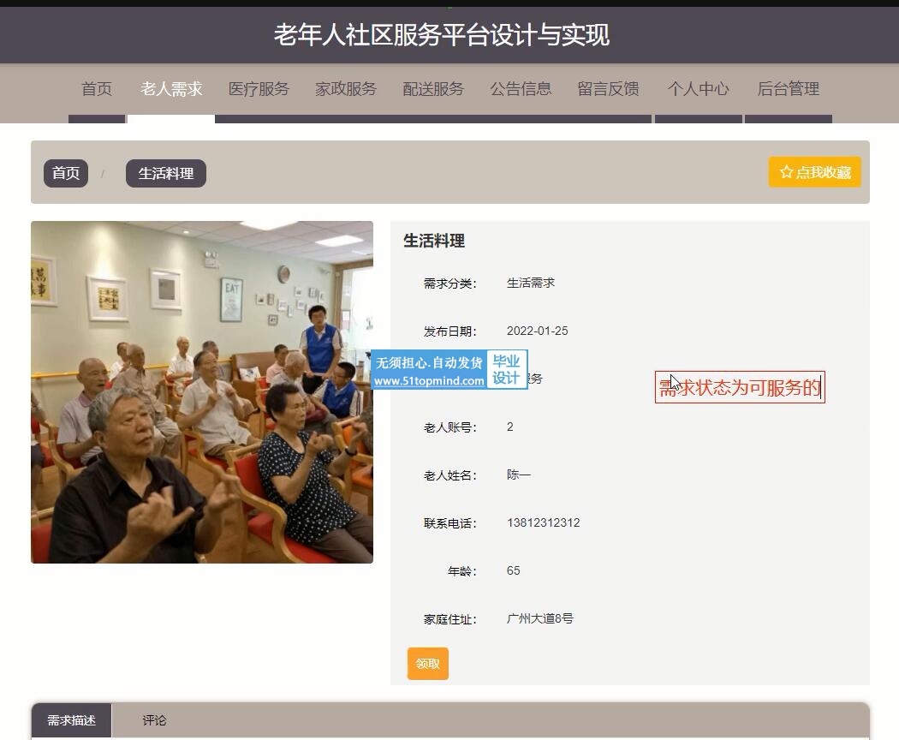Screen dimensions: 899x740
Task: Open 个人中心 page
Action: point(699,89)
